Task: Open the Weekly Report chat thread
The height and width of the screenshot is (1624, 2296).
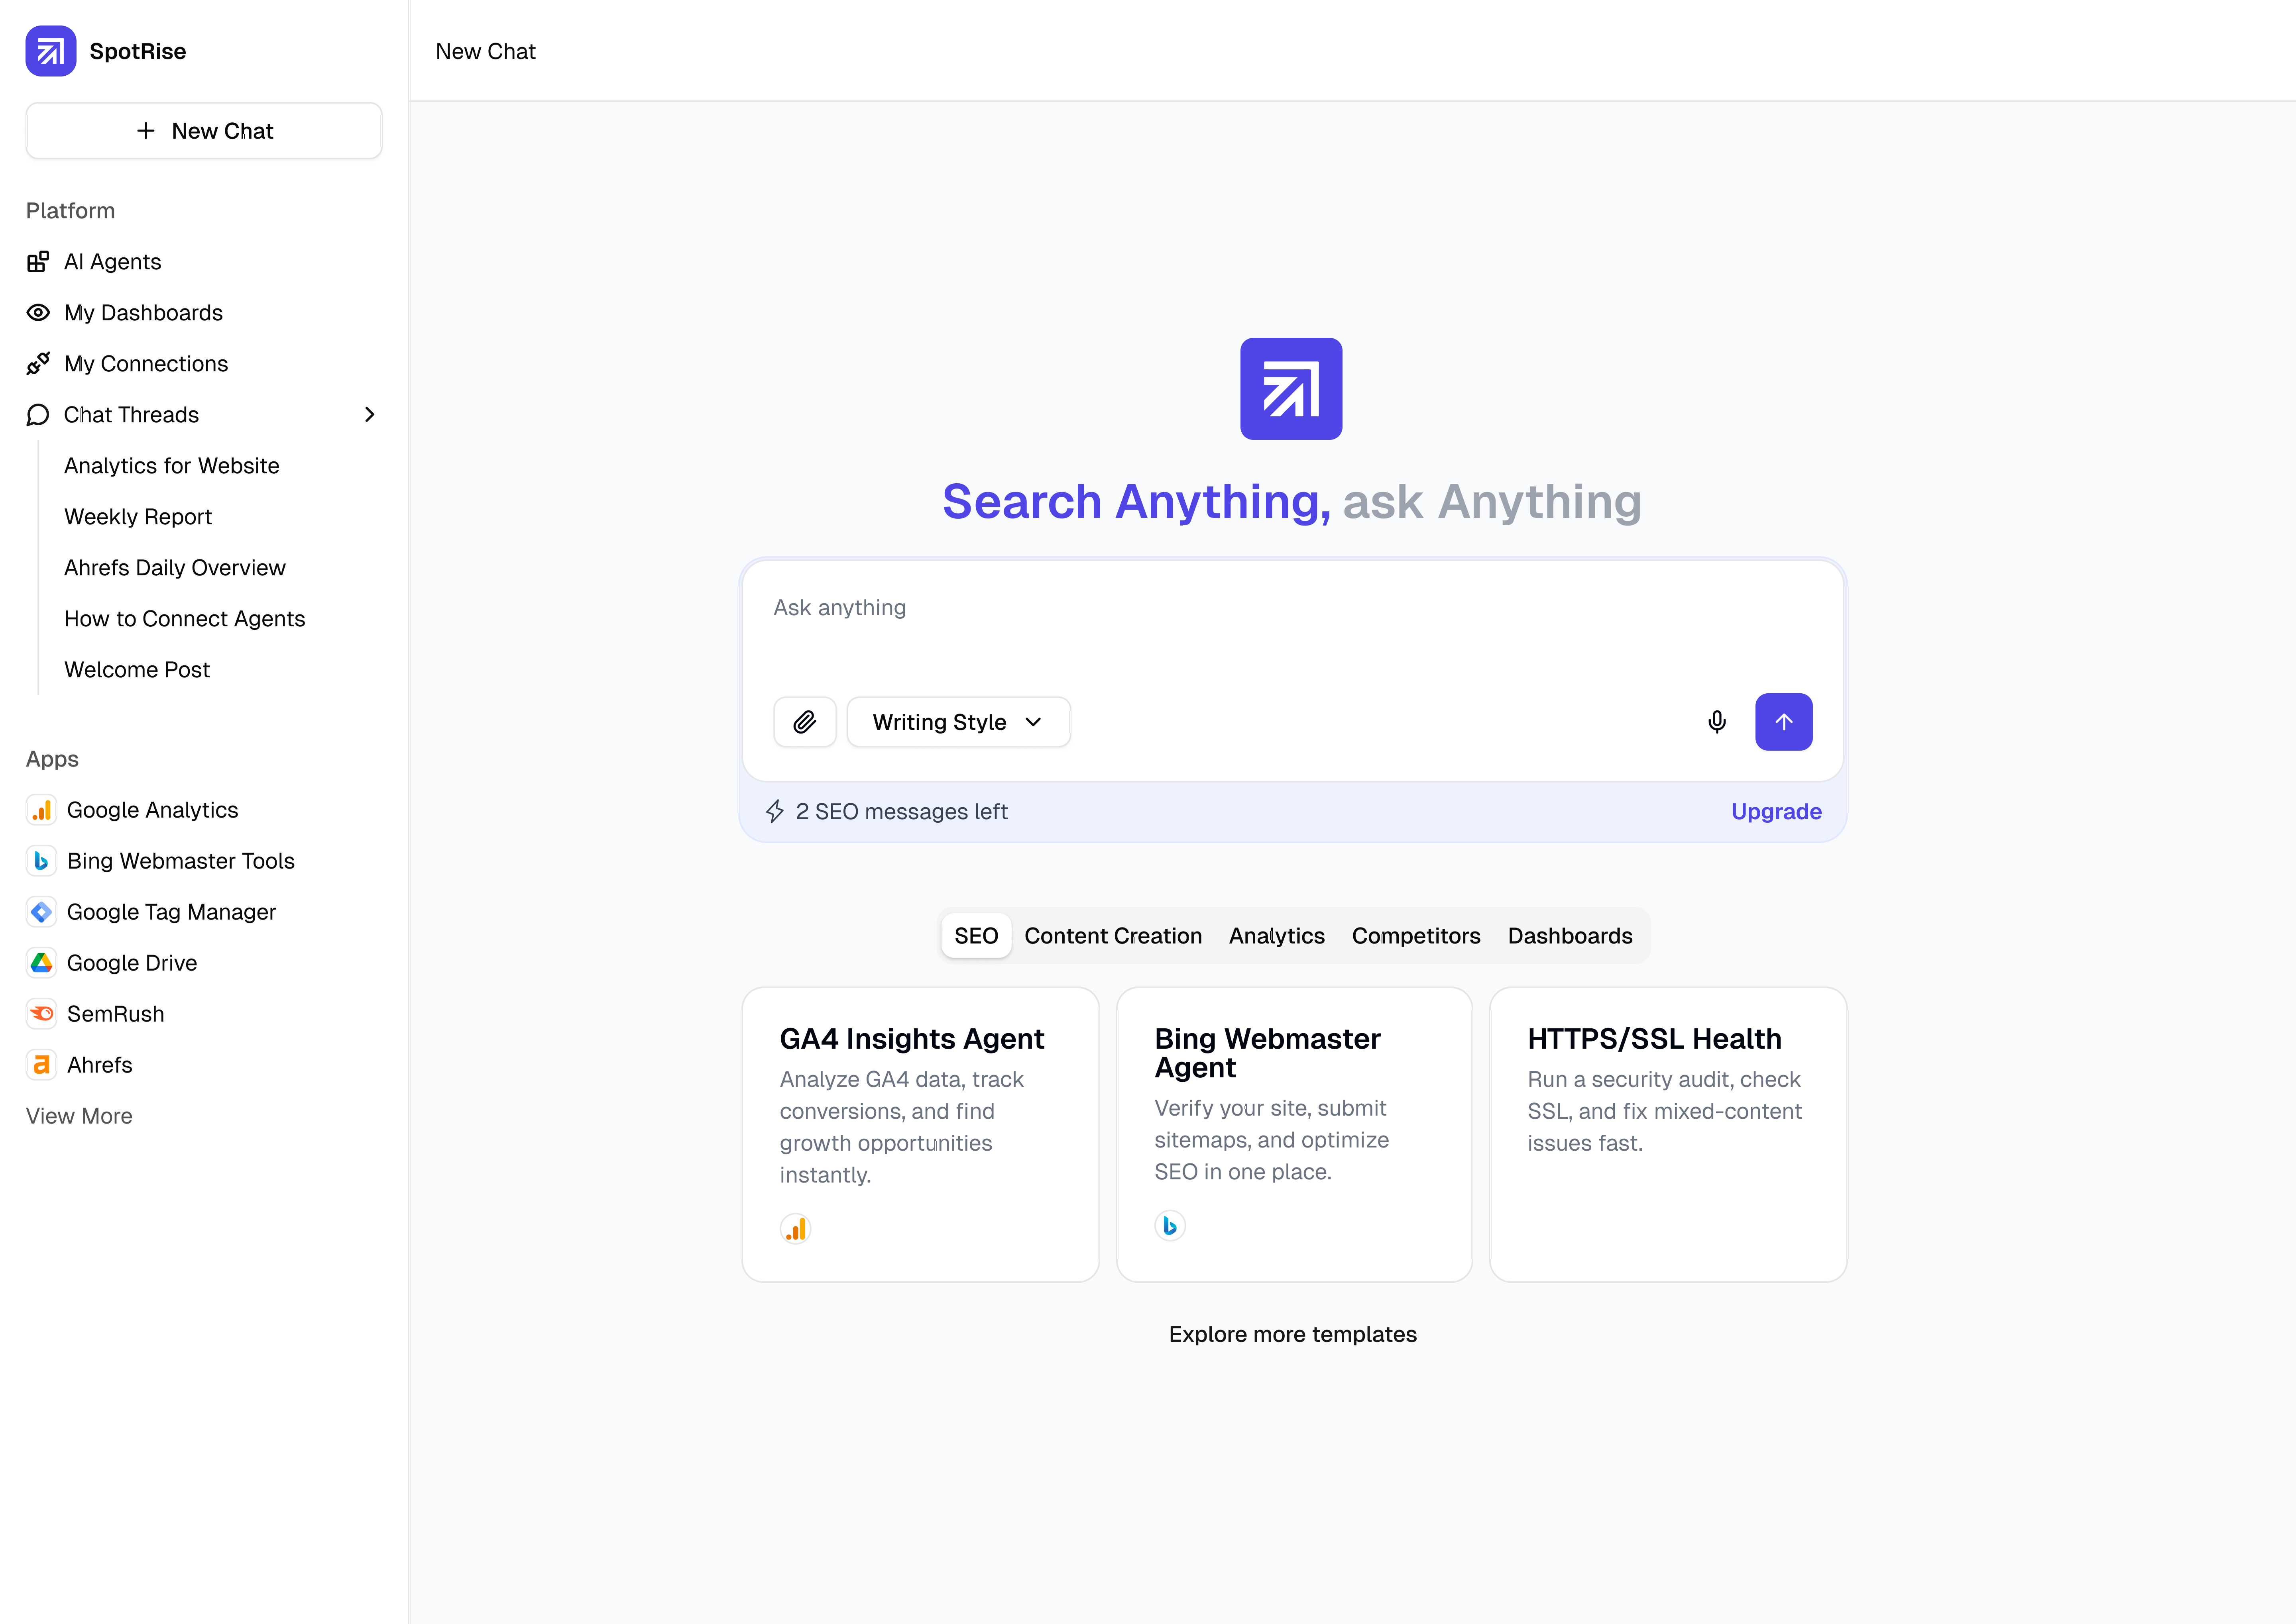Action: [138, 517]
